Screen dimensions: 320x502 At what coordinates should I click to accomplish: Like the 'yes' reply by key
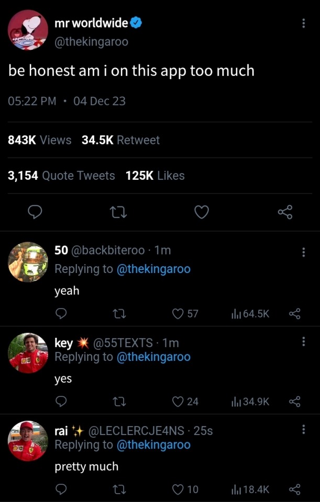(x=179, y=401)
